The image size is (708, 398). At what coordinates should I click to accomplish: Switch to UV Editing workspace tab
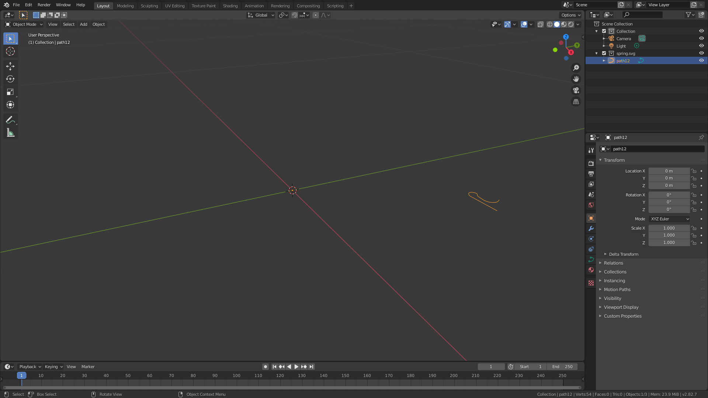coord(175,6)
